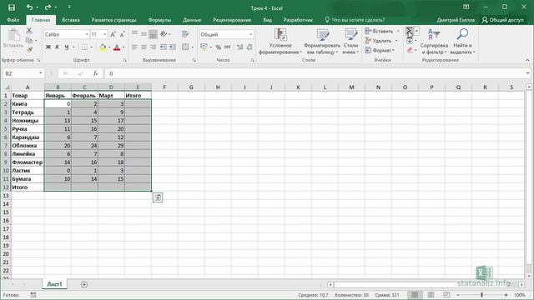Center text horizontally
The image size is (534, 300).
tap(144, 47)
